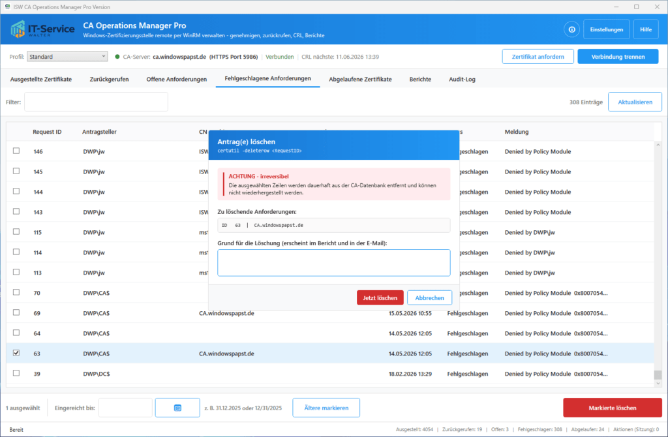The width and height of the screenshot is (668, 437).
Task: Click Aktualisieren button
Action: [x=635, y=102]
